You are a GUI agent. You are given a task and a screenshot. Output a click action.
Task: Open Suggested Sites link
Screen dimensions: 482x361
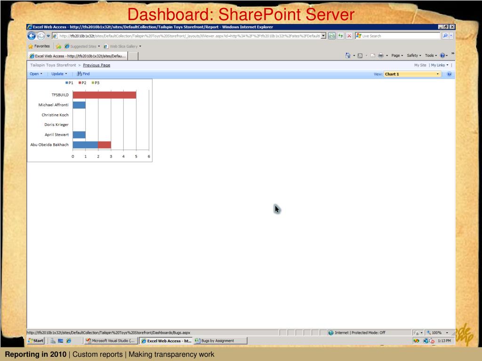coord(82,47)
